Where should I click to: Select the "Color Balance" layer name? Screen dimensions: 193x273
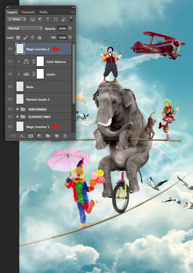56,62
